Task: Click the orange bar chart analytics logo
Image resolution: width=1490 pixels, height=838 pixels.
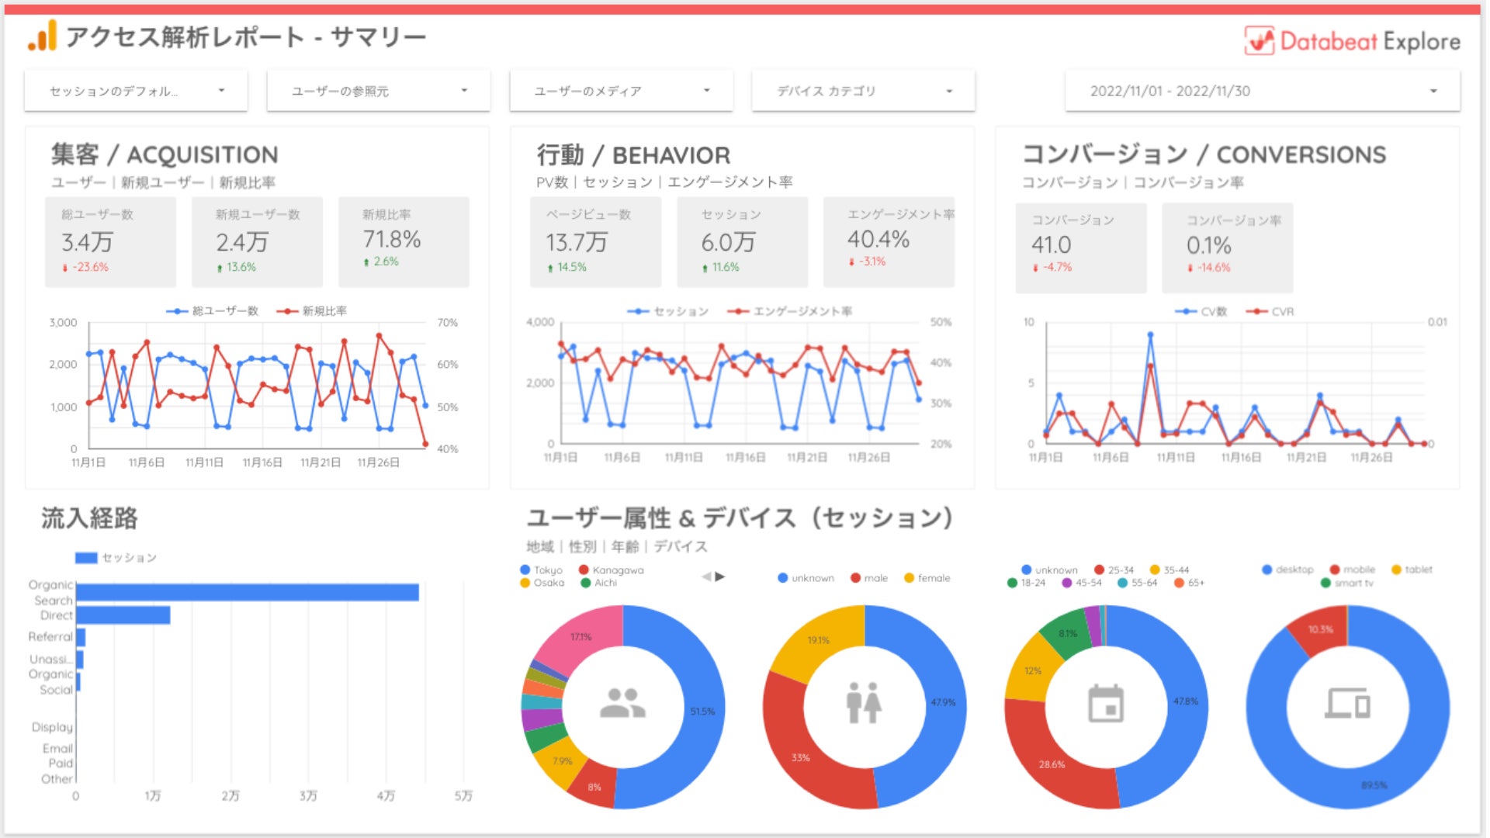Action: click(x=43, y=36)
